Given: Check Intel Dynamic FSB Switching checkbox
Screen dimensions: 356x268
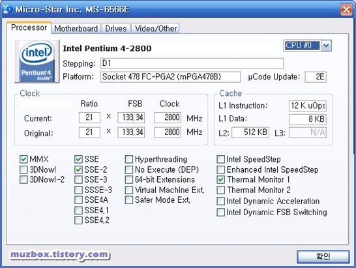Looking at the screenshot, I should click(x=220, y=212).
